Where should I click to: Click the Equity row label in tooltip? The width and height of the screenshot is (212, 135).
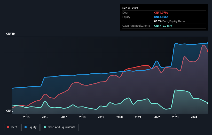pyautogui.click(x=126, y=17)
